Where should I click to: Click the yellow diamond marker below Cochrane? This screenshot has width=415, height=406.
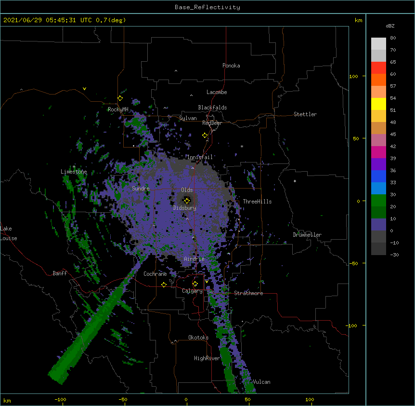(164, 284)
